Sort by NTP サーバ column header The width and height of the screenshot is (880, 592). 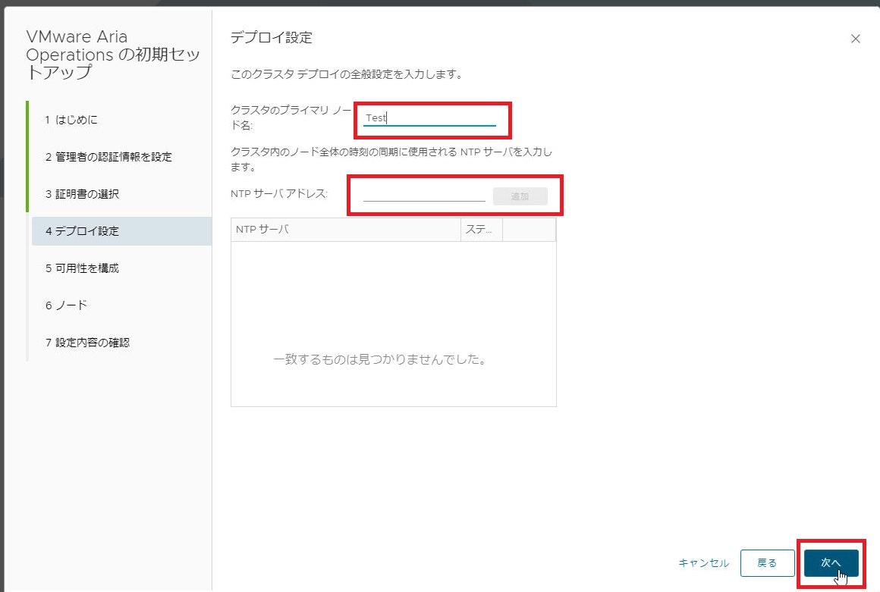click(x=346, y=229)
